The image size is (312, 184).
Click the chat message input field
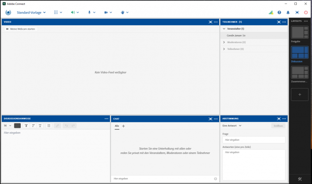(163, 179)
